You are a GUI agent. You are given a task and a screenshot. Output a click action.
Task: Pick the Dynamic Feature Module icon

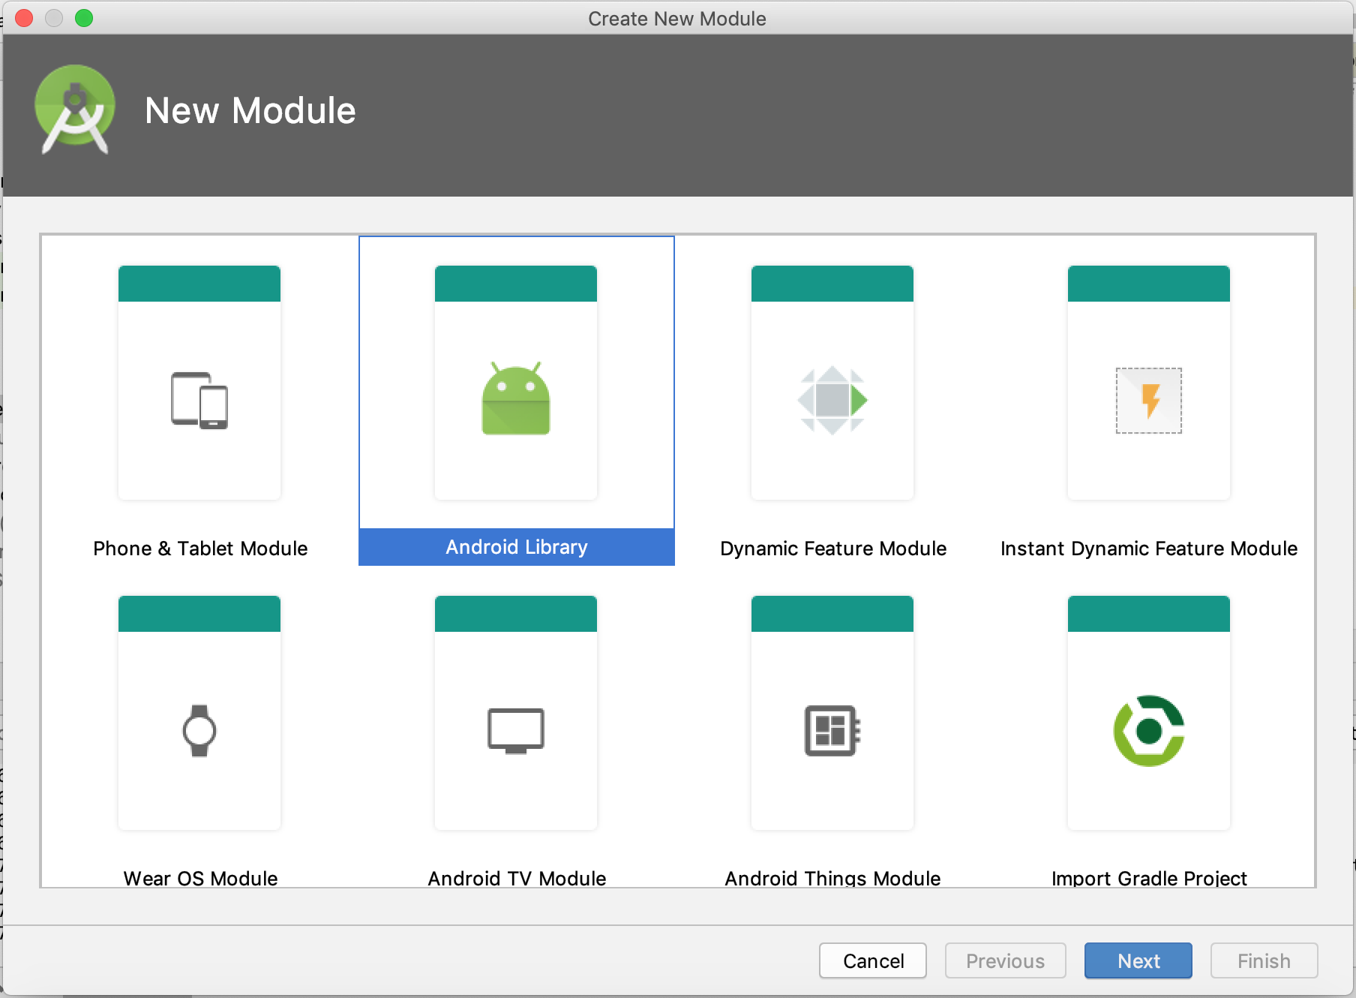click(832, 400)
